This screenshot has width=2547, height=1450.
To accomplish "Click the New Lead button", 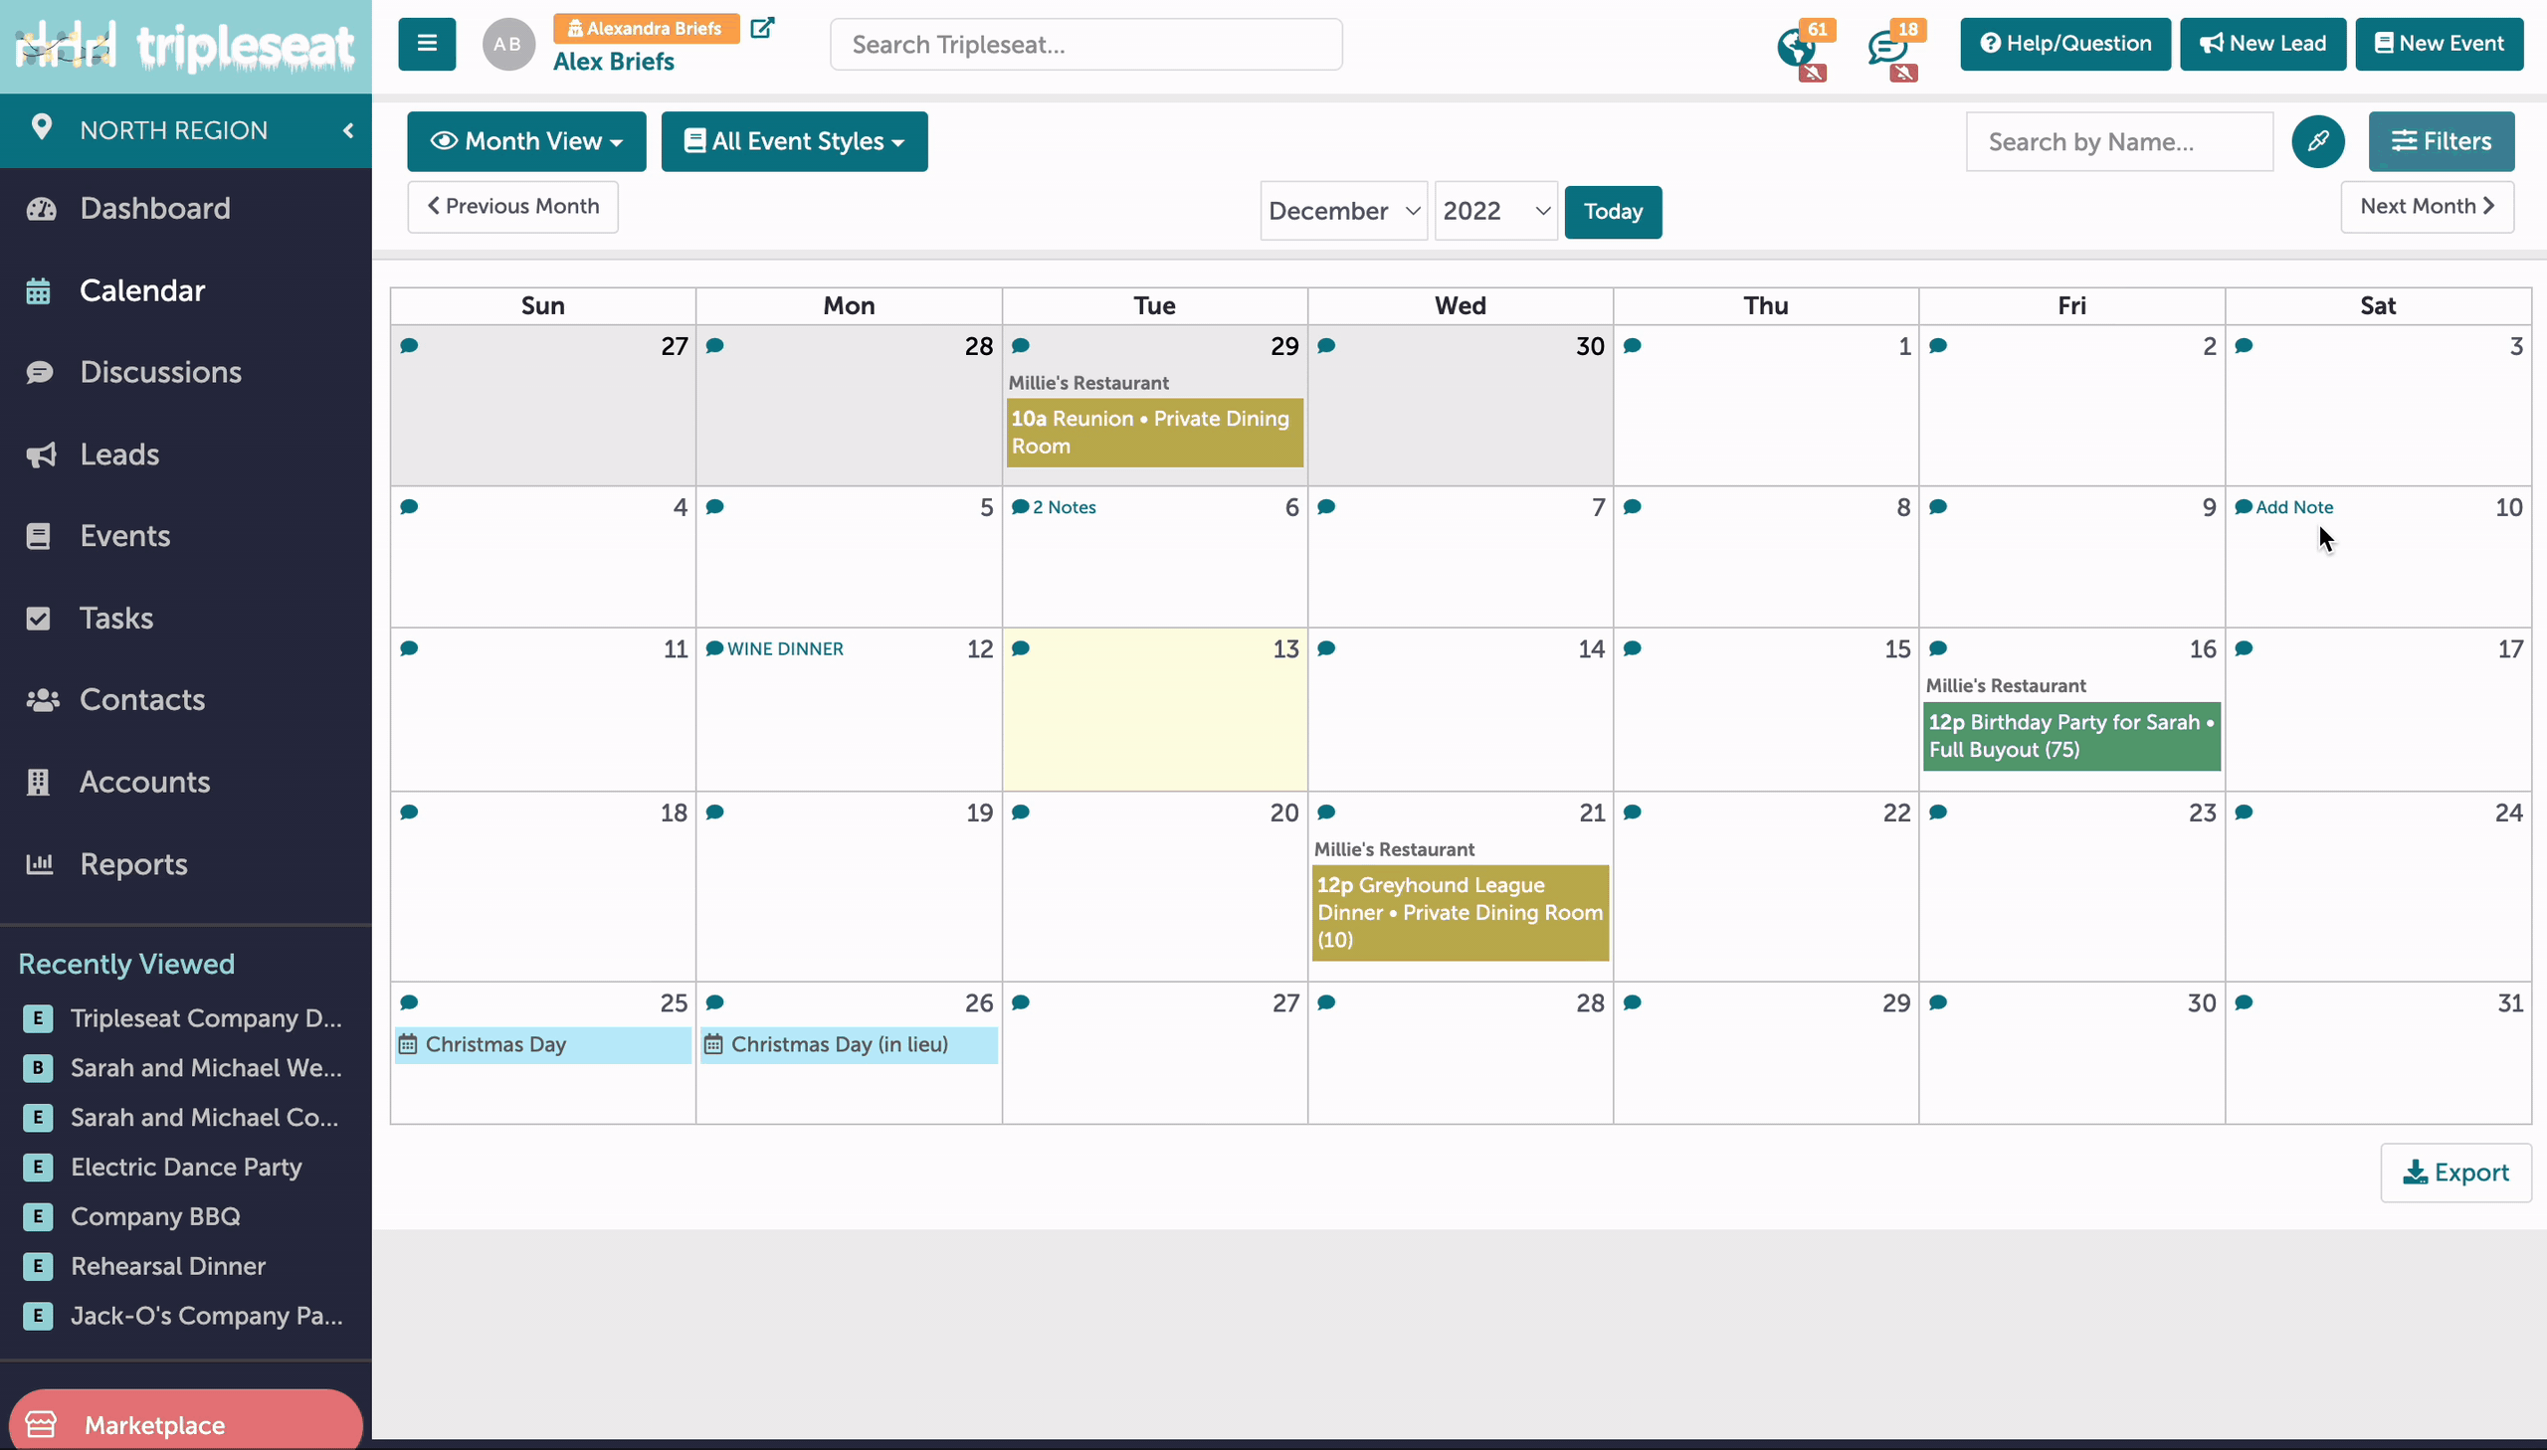I will [2262, 44].
